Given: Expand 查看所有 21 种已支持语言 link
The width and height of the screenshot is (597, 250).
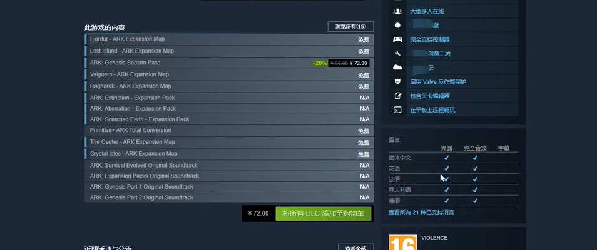Looking at the screenshot, I should coord(421,212).
